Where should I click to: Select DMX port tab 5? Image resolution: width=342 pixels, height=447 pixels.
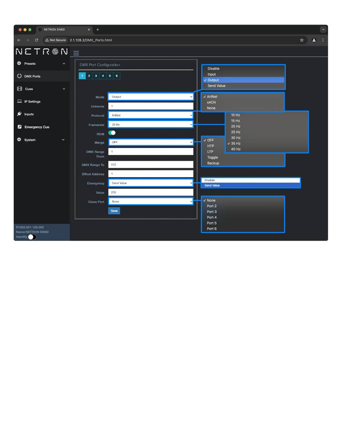tap(110, 76)
